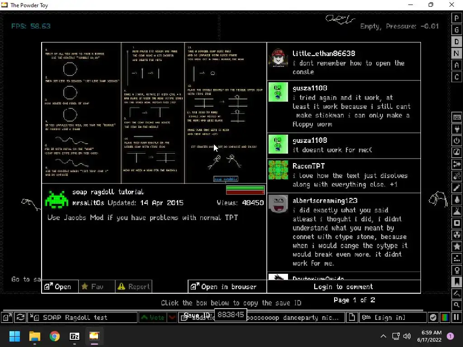Open 7-Zip from the taskbar
Screen dimensions: 463x347
(75, 336)
